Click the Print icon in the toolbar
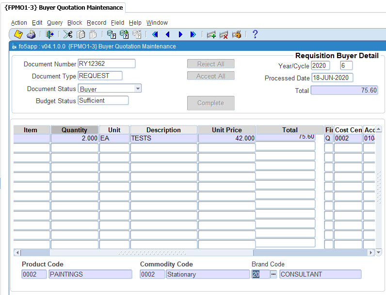The height and width of the screenshot is (295, 386). (31, 34)
